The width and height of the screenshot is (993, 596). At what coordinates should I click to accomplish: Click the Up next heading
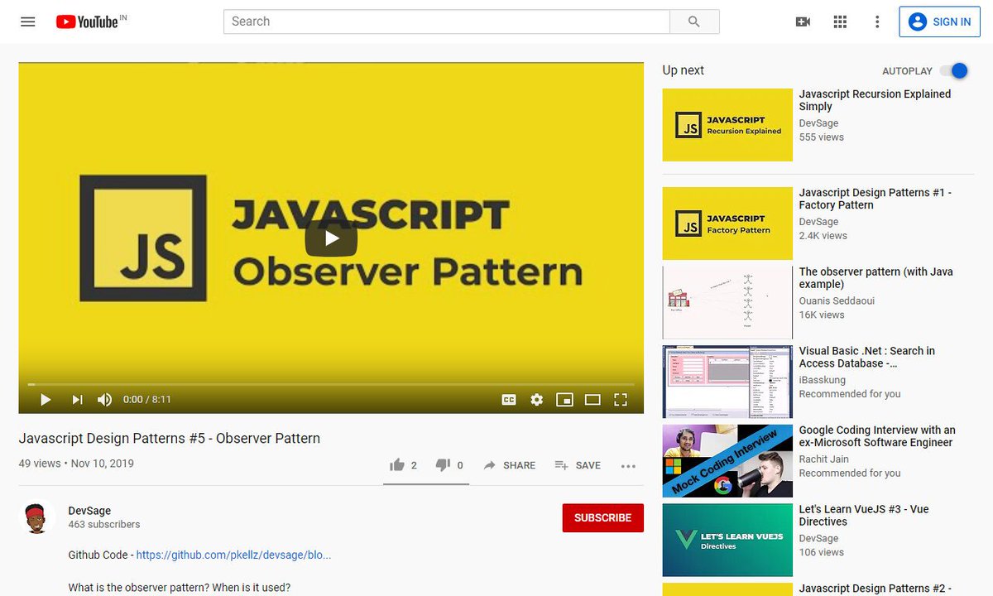tap(684, 70)
